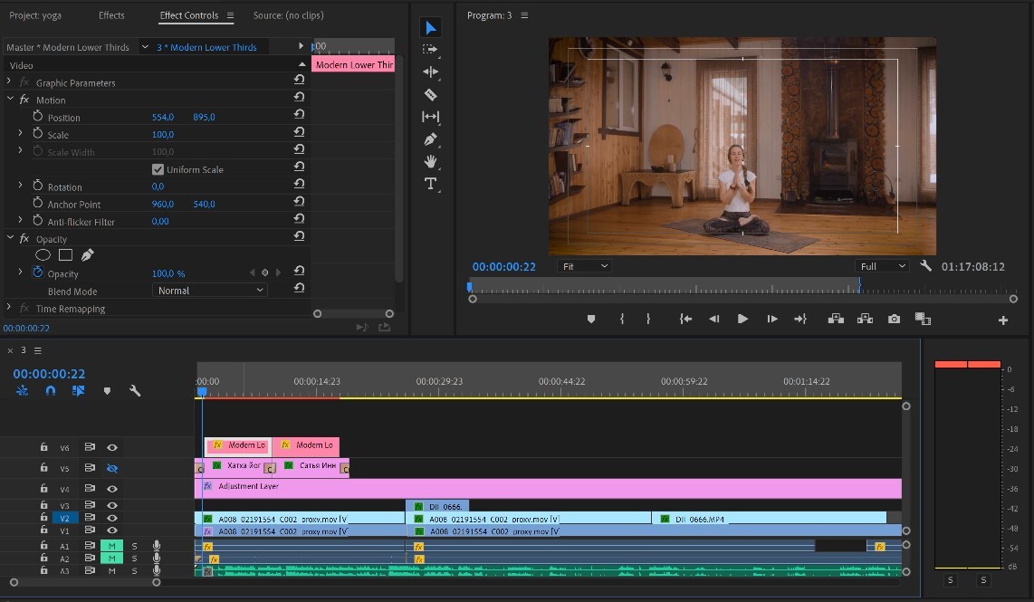Reset the Position parameter

[x=299, y=117]
